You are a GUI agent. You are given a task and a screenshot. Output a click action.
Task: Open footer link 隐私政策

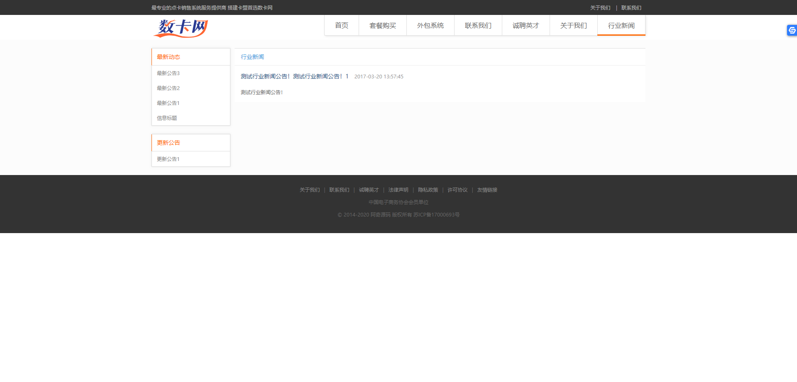click(x=428, y=190)
